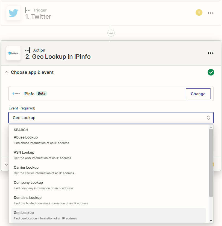
Task: Choose the Carrier Lookup event option
Action: [x=109, y=170]
